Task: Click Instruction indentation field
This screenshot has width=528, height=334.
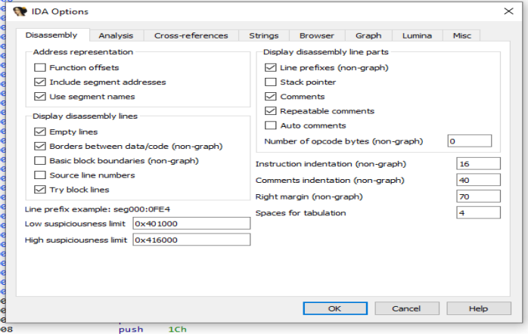Action: (x=478, y=164)
